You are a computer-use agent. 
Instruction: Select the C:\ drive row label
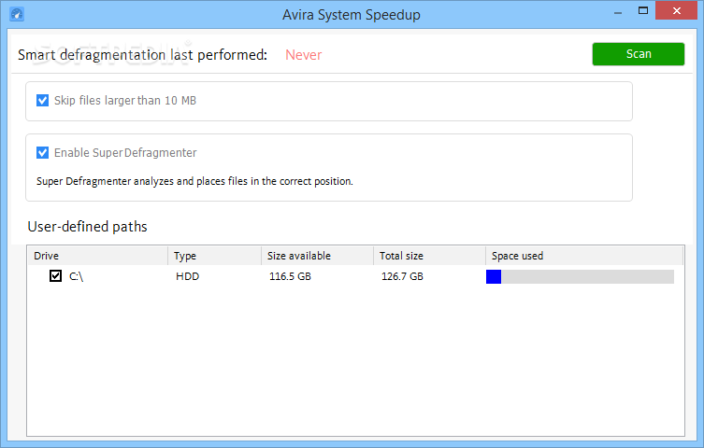pos(77,276)
